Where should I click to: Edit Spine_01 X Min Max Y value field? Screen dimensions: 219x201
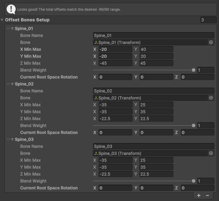156,49
